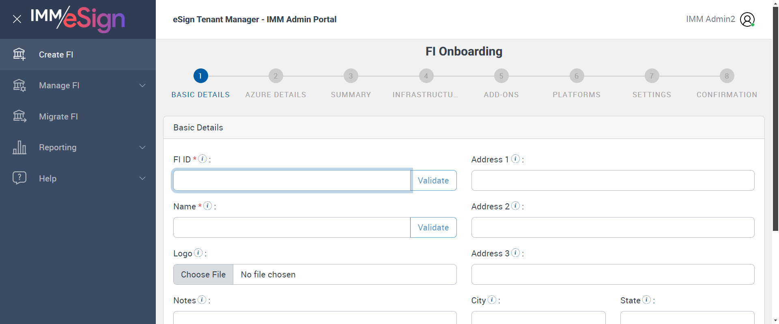The height and width of the screenshot is (324, 779).
Task: Expand the Reporting submenu chevron
Action: [x=142, y=147]
